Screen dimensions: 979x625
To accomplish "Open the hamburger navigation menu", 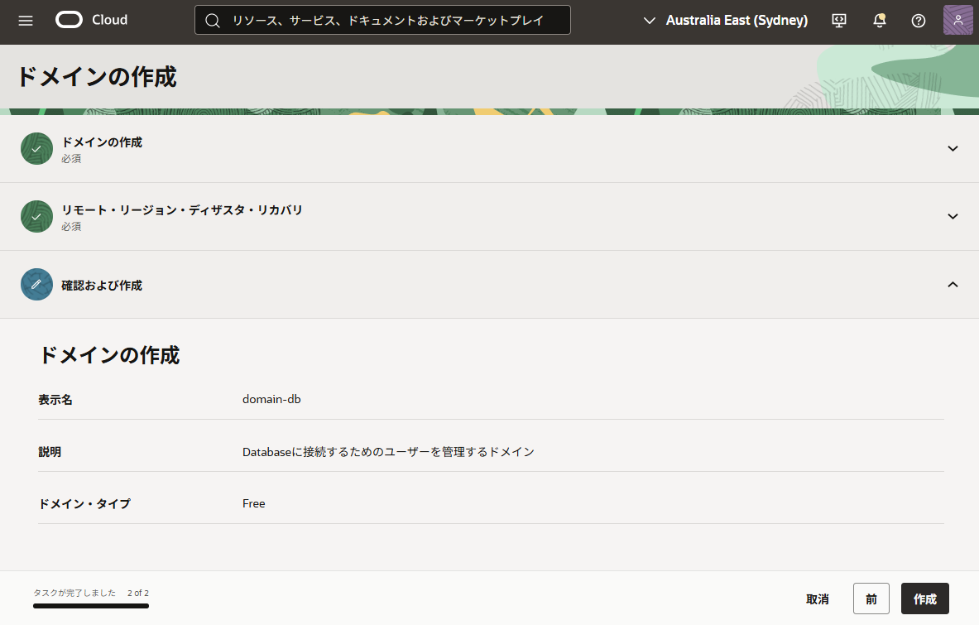I will pos(26,21).
